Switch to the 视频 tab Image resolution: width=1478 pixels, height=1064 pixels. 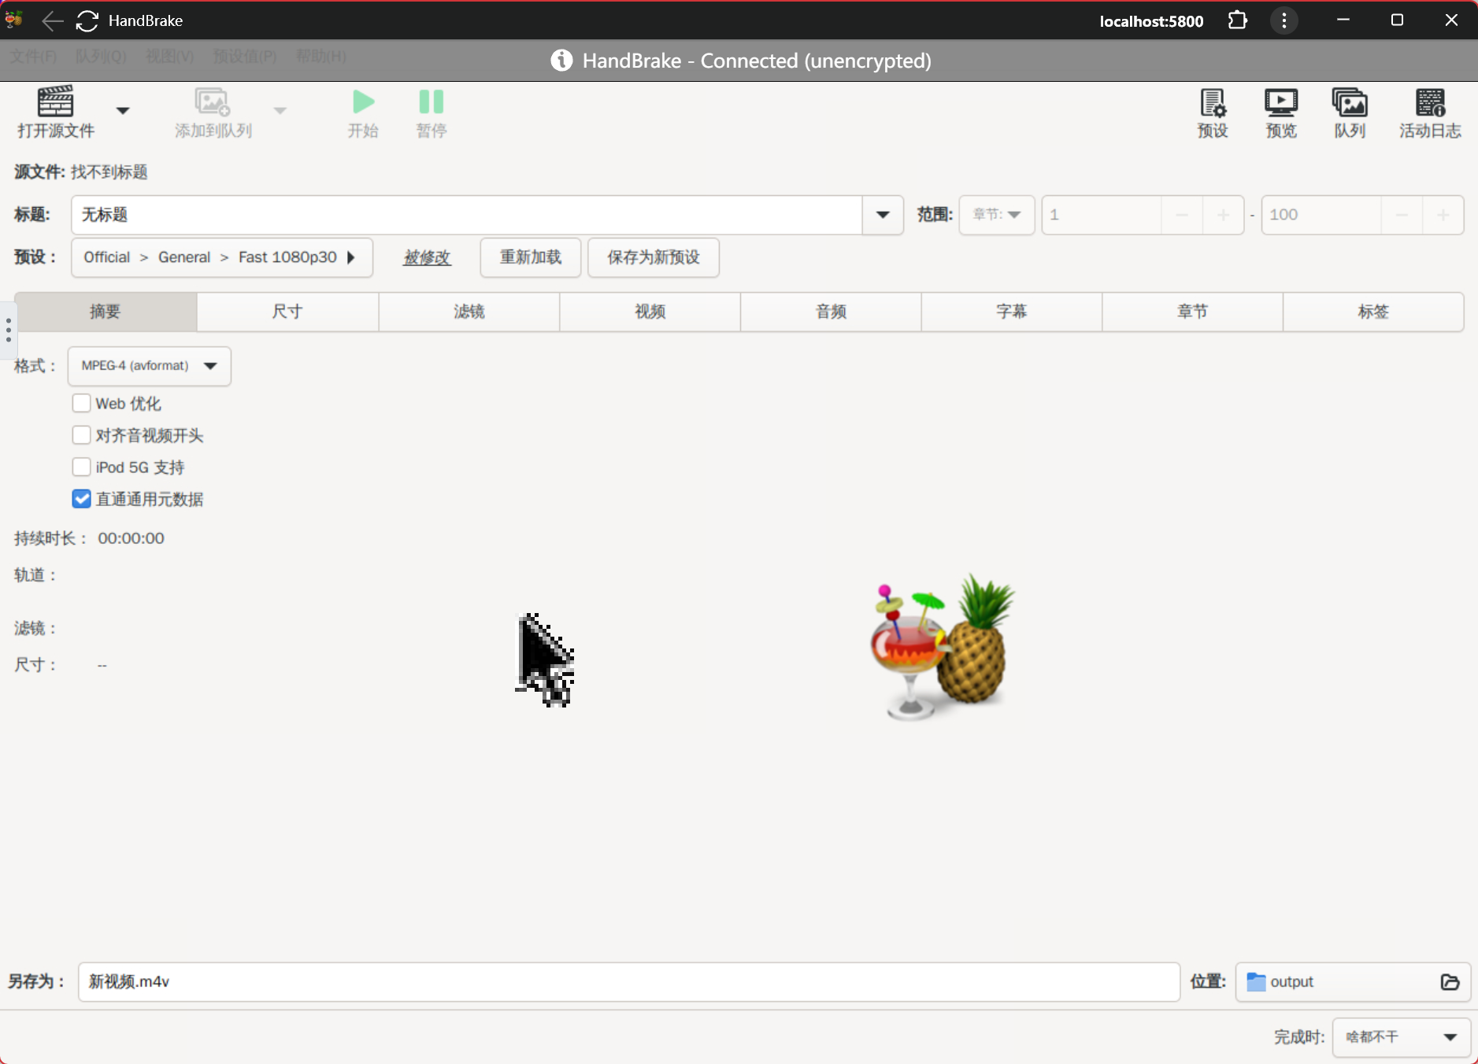tap(650, 312)
